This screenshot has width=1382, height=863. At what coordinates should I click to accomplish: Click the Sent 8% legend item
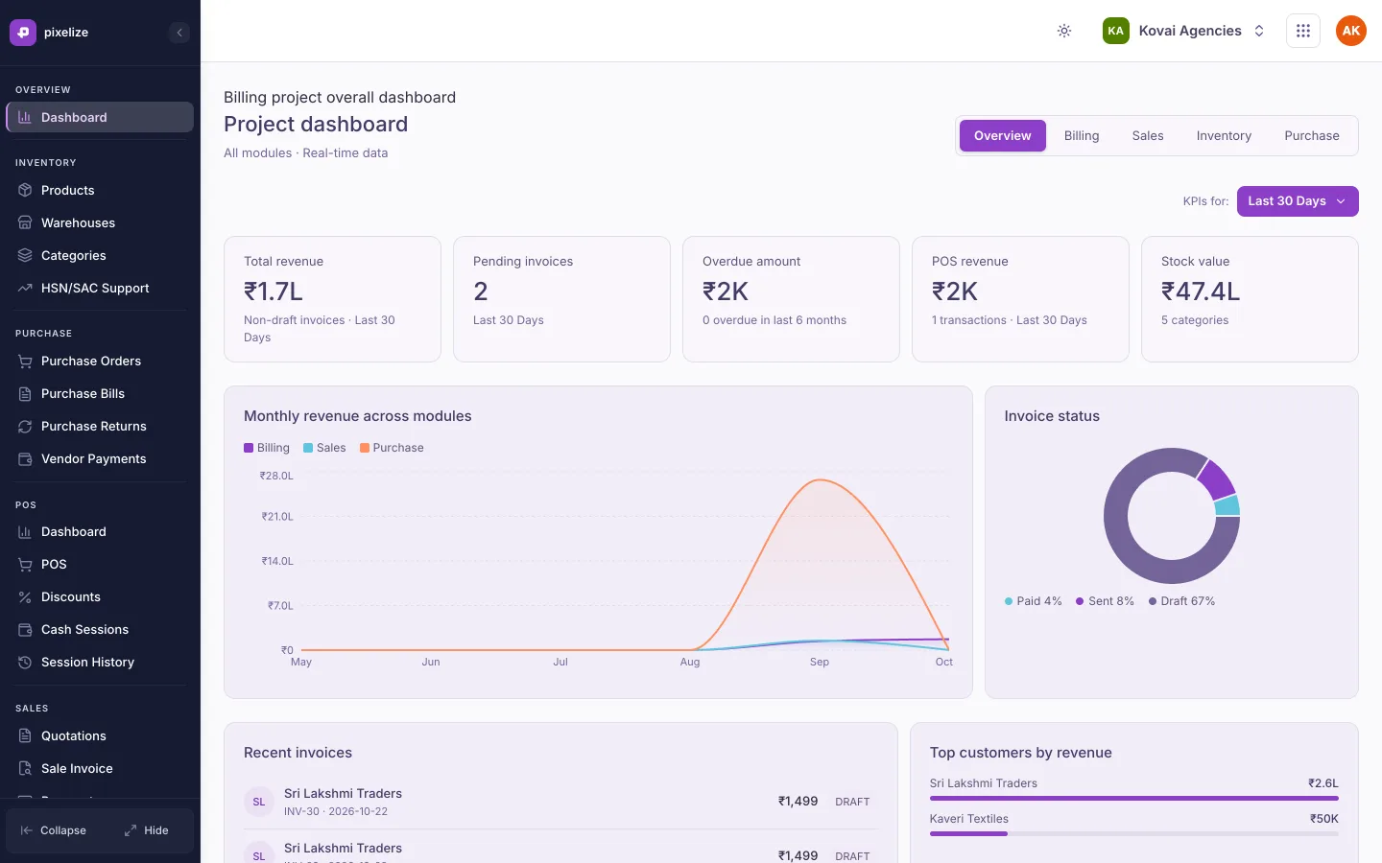pyautogui.click(x=1105, y=601)
